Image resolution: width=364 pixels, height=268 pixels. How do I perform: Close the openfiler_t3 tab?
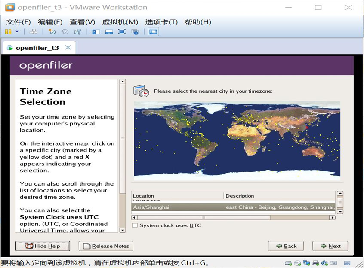click(68, 48)
